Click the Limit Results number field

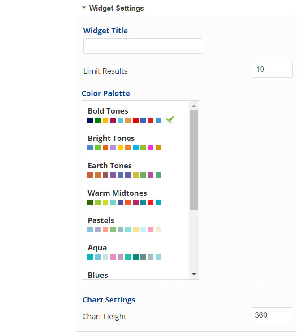point(272,70)
